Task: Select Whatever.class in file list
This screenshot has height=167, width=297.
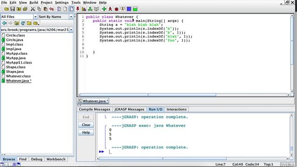Action: (x=18, y=76)
